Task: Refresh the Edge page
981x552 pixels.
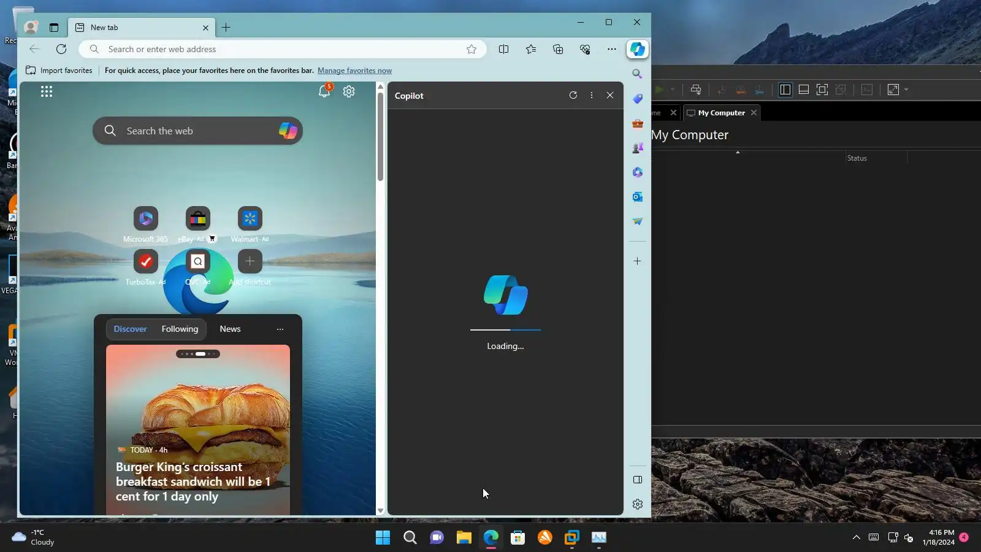Action: click(x=61, y=49)
